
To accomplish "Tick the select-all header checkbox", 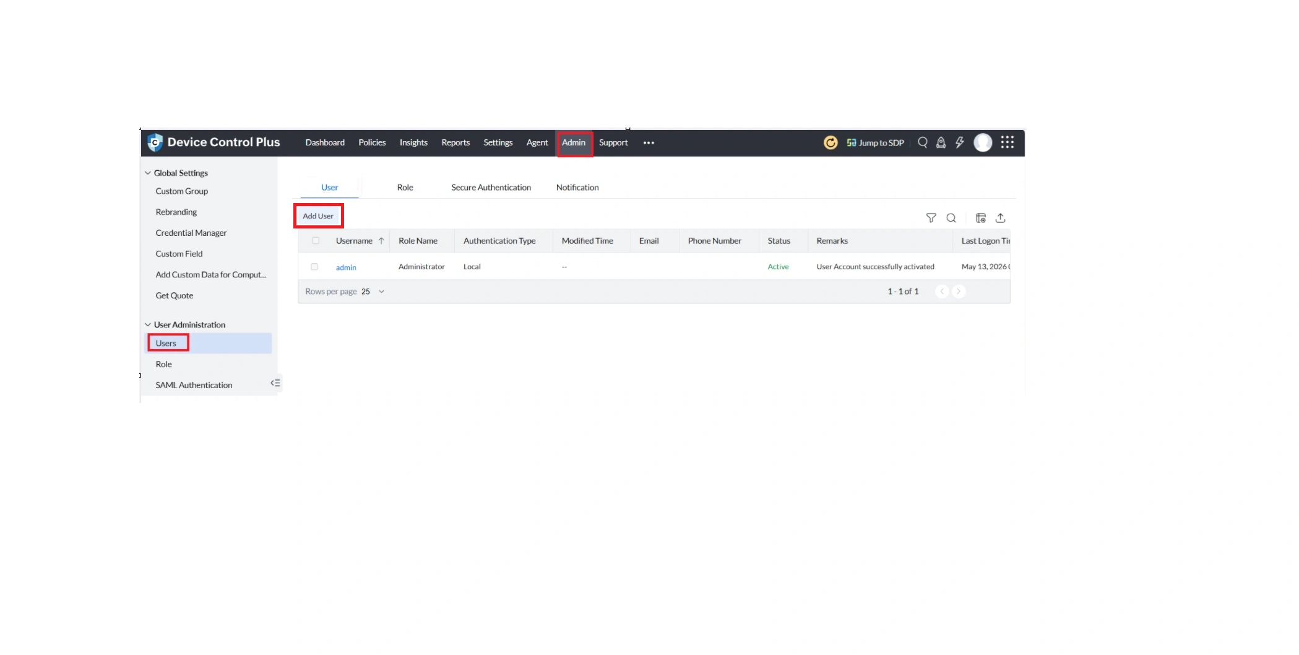I will (316, 241).
